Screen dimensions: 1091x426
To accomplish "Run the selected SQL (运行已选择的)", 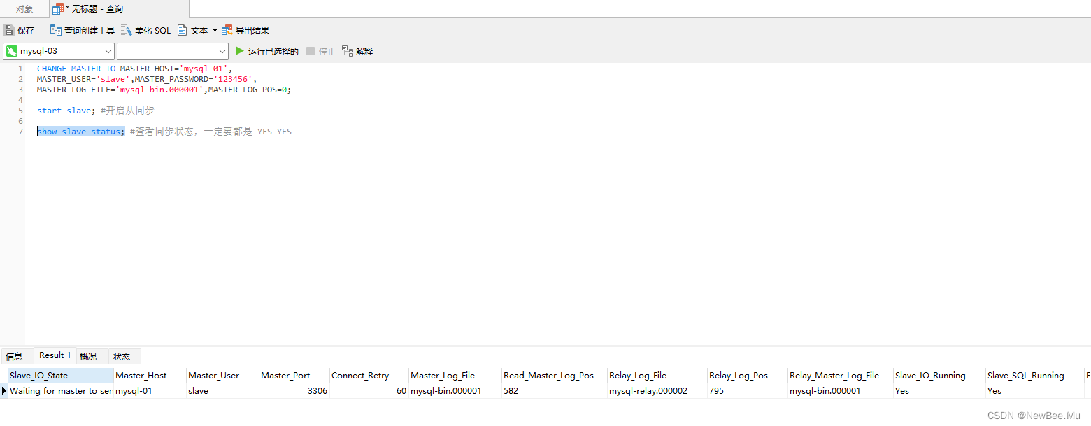I will (x=266, y=51).
